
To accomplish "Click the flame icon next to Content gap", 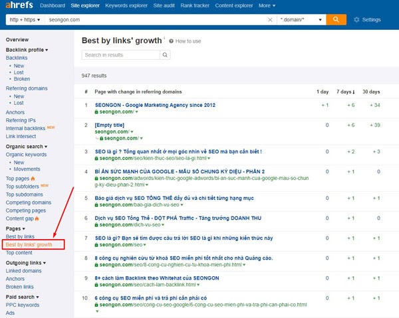I will (x=37, y=218).
